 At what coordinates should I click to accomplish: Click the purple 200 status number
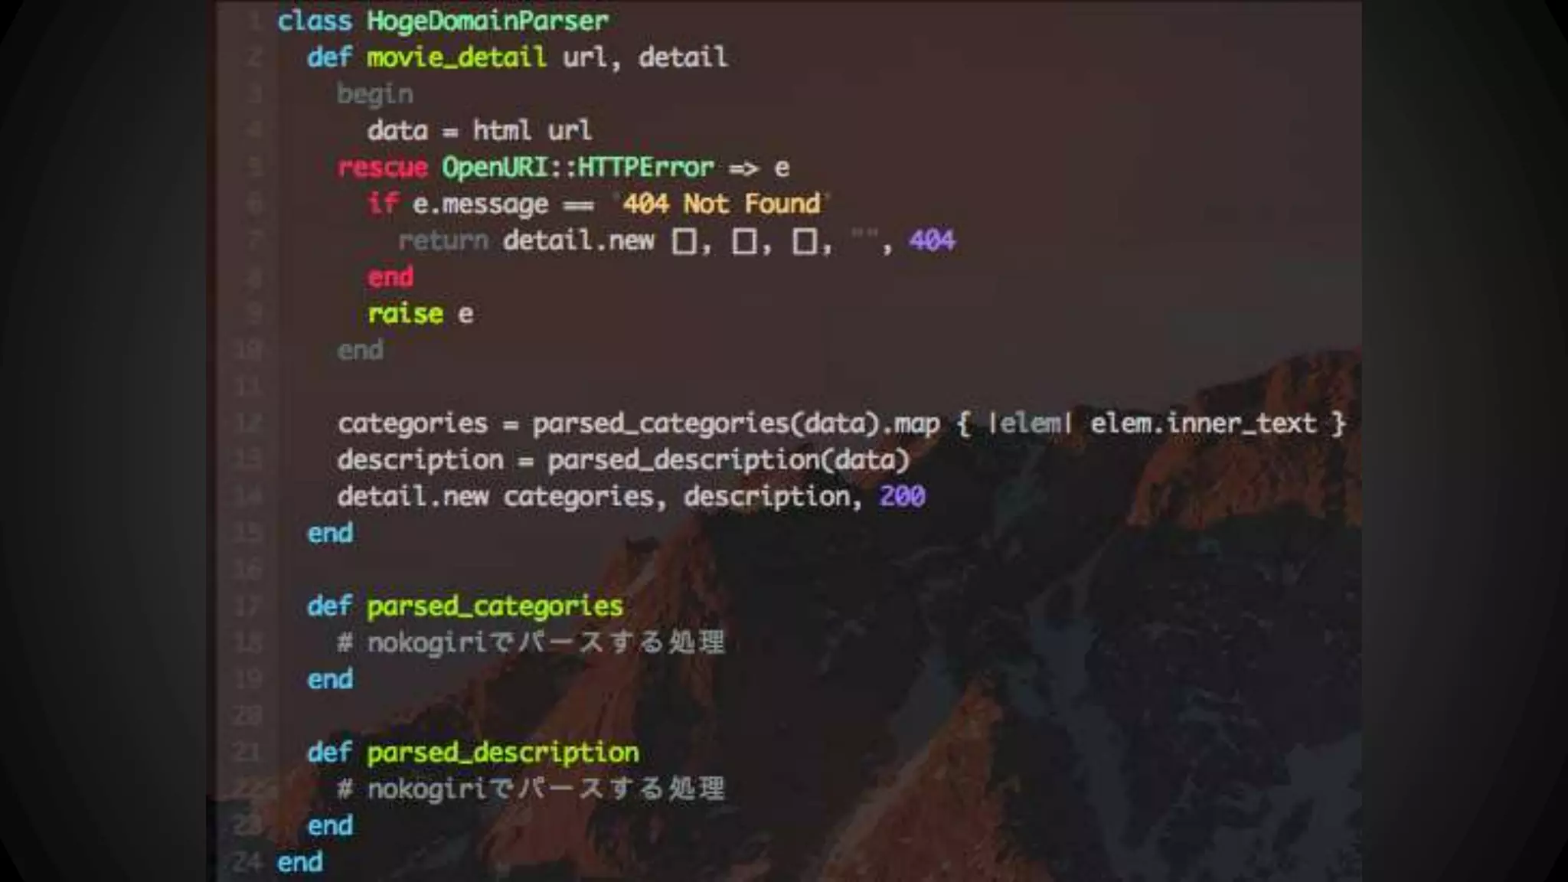(x=902, y=497)
